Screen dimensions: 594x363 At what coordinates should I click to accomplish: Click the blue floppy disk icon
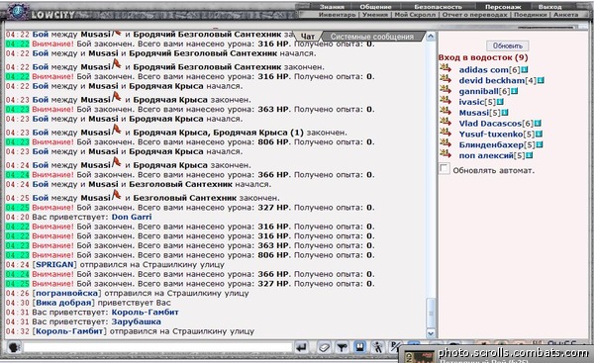(x=359, y=347)
